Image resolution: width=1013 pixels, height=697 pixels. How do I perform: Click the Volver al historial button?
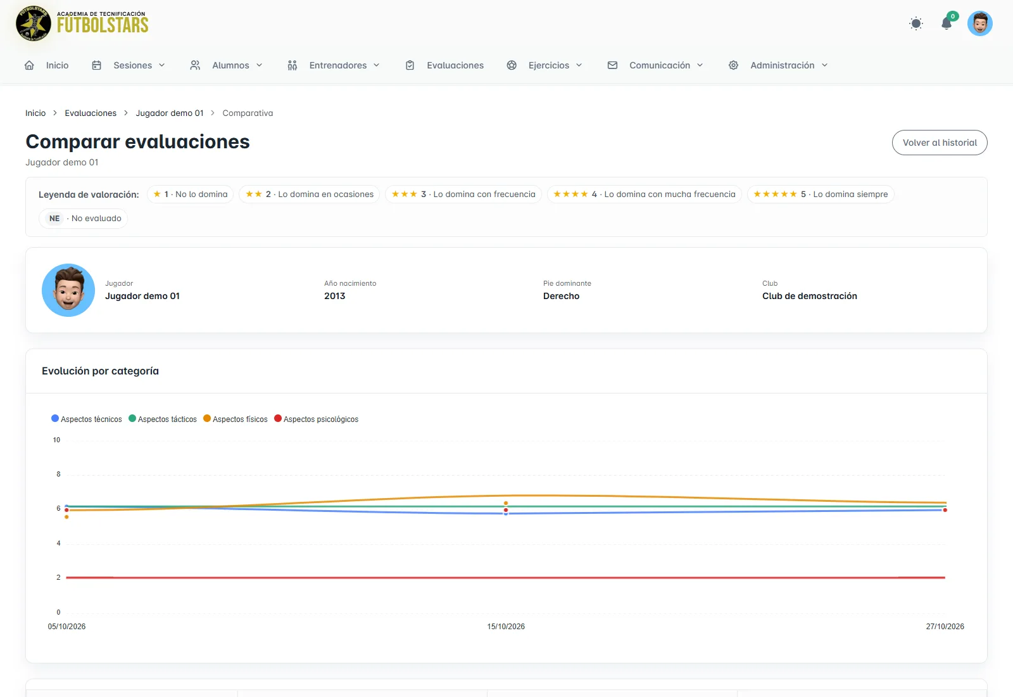coord(940,143)
